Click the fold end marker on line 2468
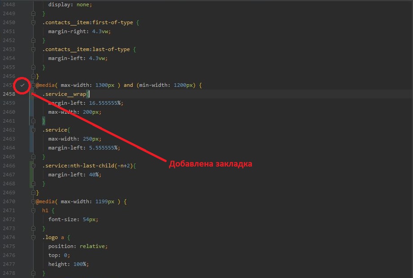413x278 pixels. (33, 184)
